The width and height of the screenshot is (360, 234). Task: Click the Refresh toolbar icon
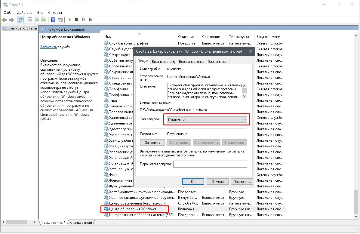(37, 20)
